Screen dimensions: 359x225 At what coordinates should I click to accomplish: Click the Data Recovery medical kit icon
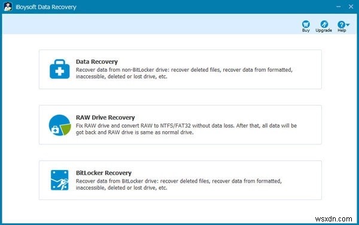tap(59, 69)
